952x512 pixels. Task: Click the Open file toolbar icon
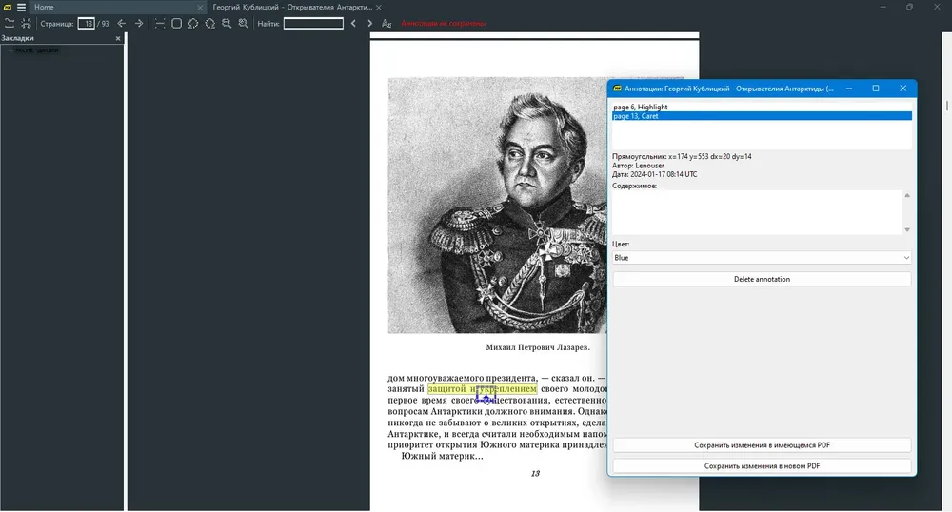(10, 24)
